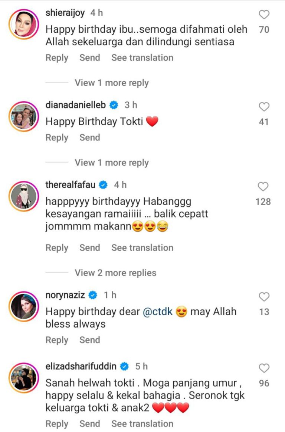This screenshot has width=285, height=432.
Task: Click the heart icon on shieraijoy's comment
Action: [264, 14]
